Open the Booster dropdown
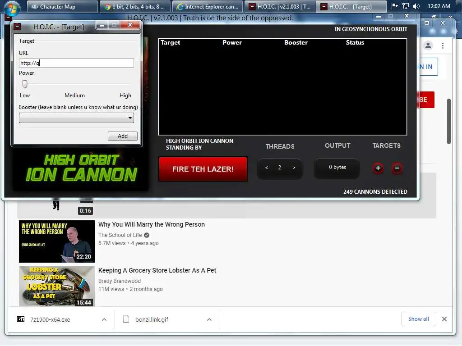462x346 pixels. [76, 118]
